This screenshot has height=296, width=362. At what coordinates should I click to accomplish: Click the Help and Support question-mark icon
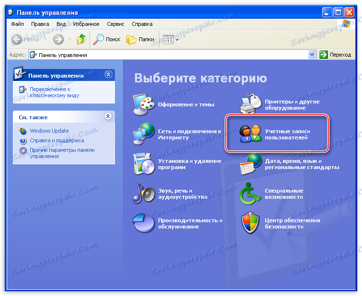point(23,141)
